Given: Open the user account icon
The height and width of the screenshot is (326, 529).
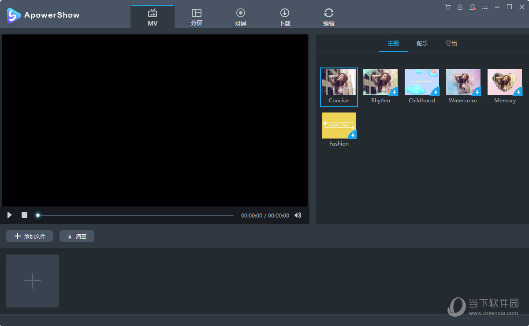Looking at the screenshot, I should pos(460,7).
